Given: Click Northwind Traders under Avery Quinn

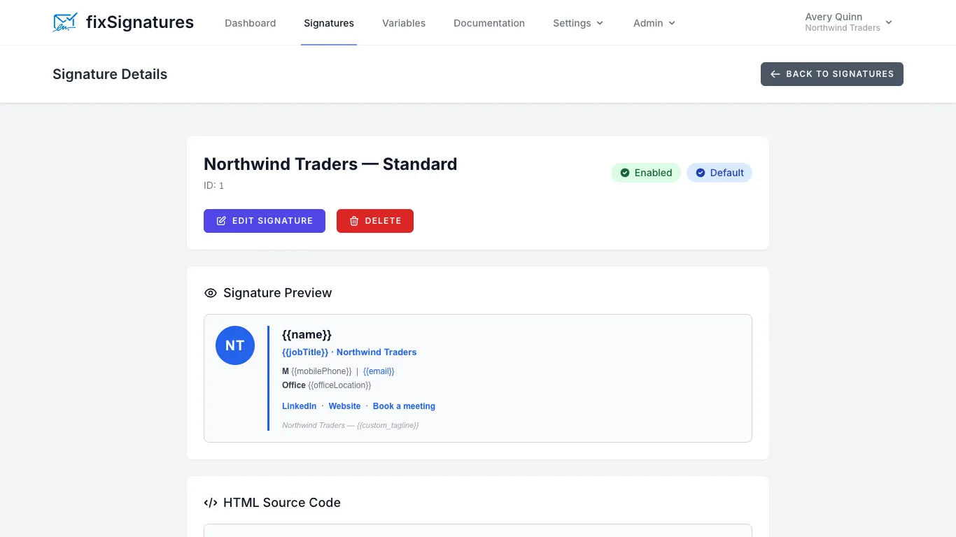Looking at the screenshot, I should (843, 28).
